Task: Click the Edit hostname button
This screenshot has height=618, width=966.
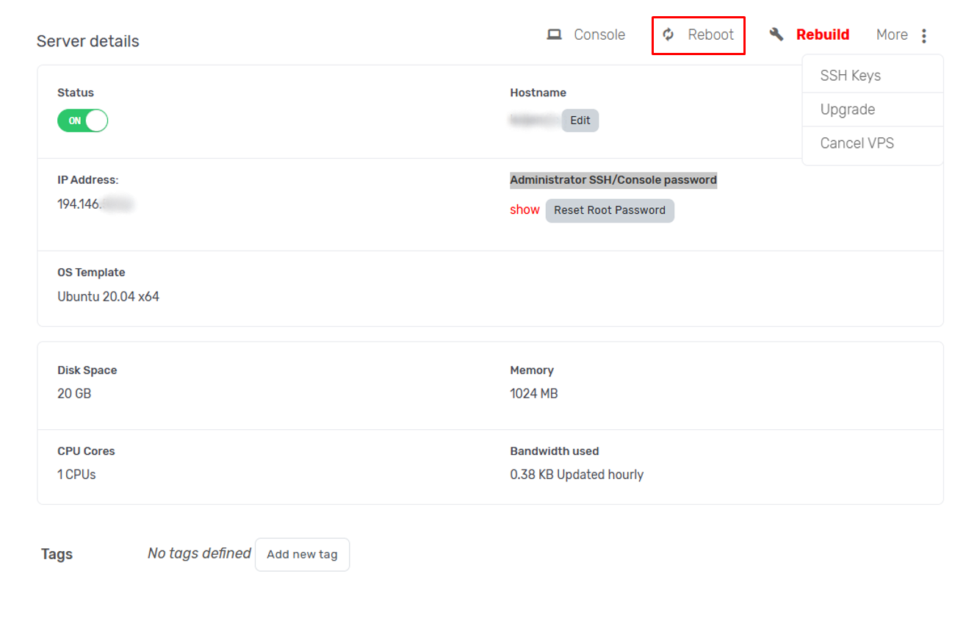Action: [580, 121]
